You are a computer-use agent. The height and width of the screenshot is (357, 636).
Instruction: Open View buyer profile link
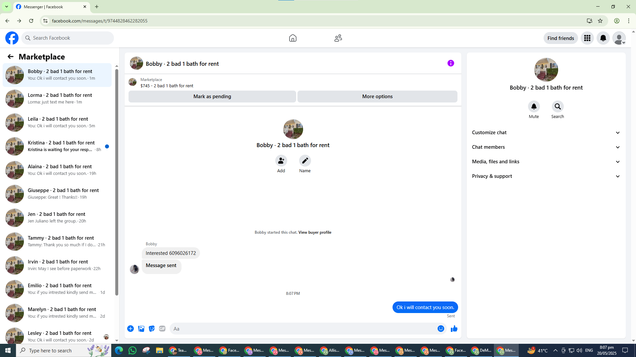(x=315, y=232)
